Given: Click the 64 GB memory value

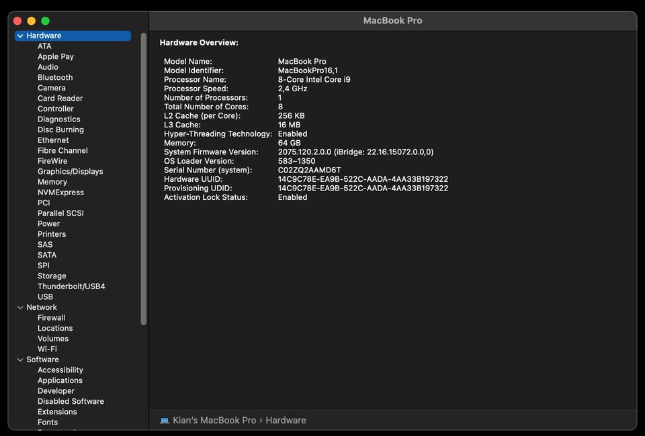Looking at the screenshot, I should 289,143.
